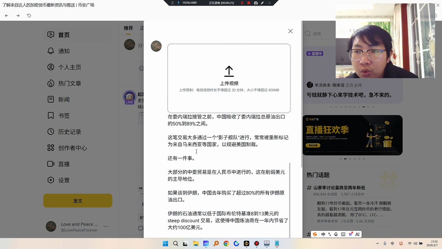The width and height of the screenshot is (442, 249).
Task: Click the yellow 发文 button
Action: click(x=78, y=201)
